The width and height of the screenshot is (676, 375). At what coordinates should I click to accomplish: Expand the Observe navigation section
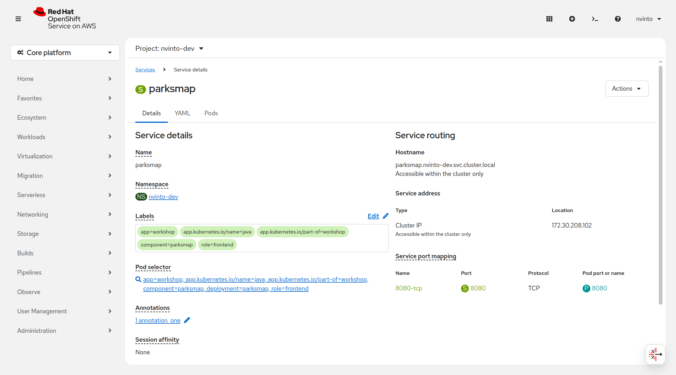pos(65,292)
